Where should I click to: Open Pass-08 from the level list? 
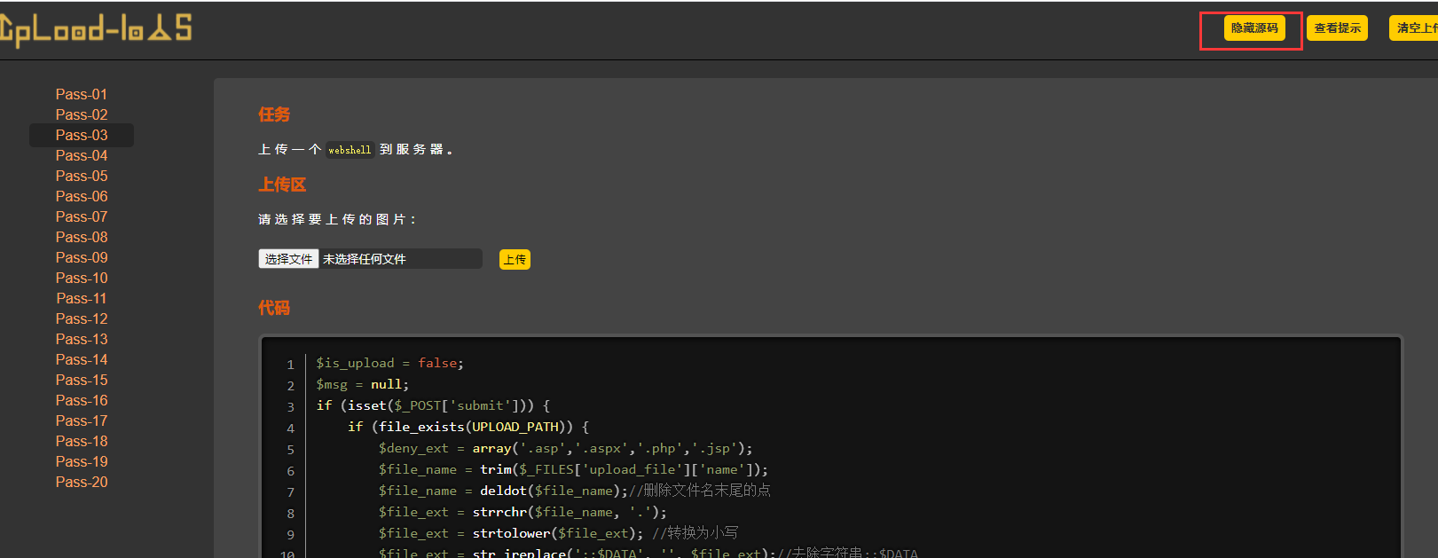pyautogui.click(x=82, y=237)
